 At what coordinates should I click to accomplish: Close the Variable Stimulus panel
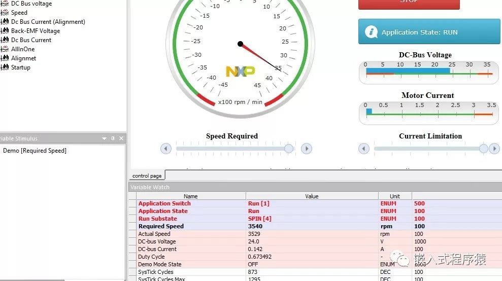[x=121, y=138]
